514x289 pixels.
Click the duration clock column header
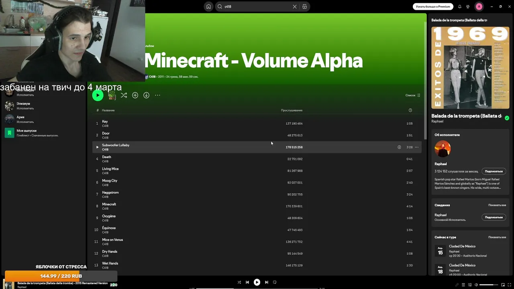[410, 110]
